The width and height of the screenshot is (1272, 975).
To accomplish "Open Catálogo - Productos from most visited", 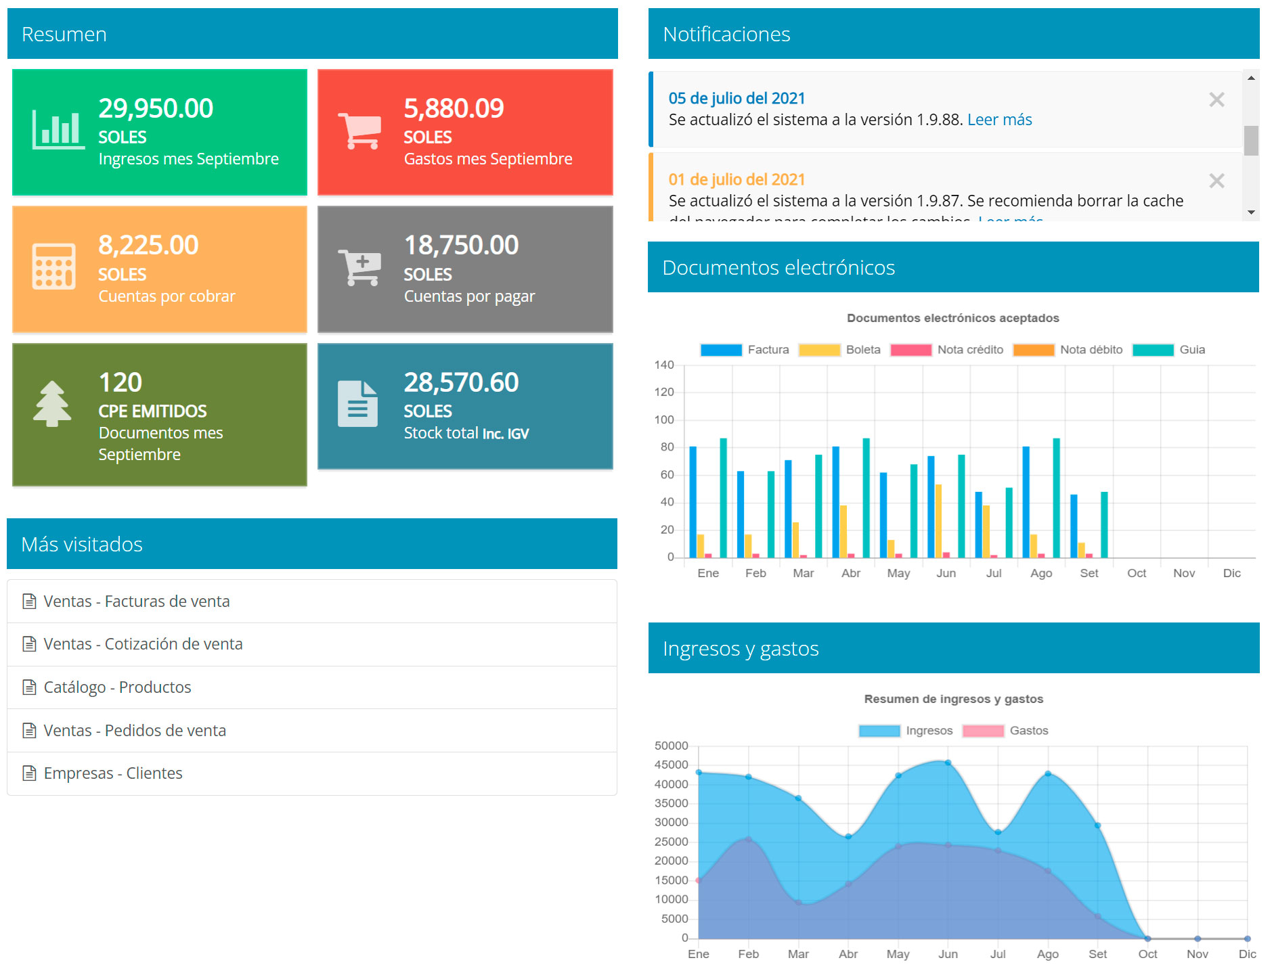I will coord(117,687).
